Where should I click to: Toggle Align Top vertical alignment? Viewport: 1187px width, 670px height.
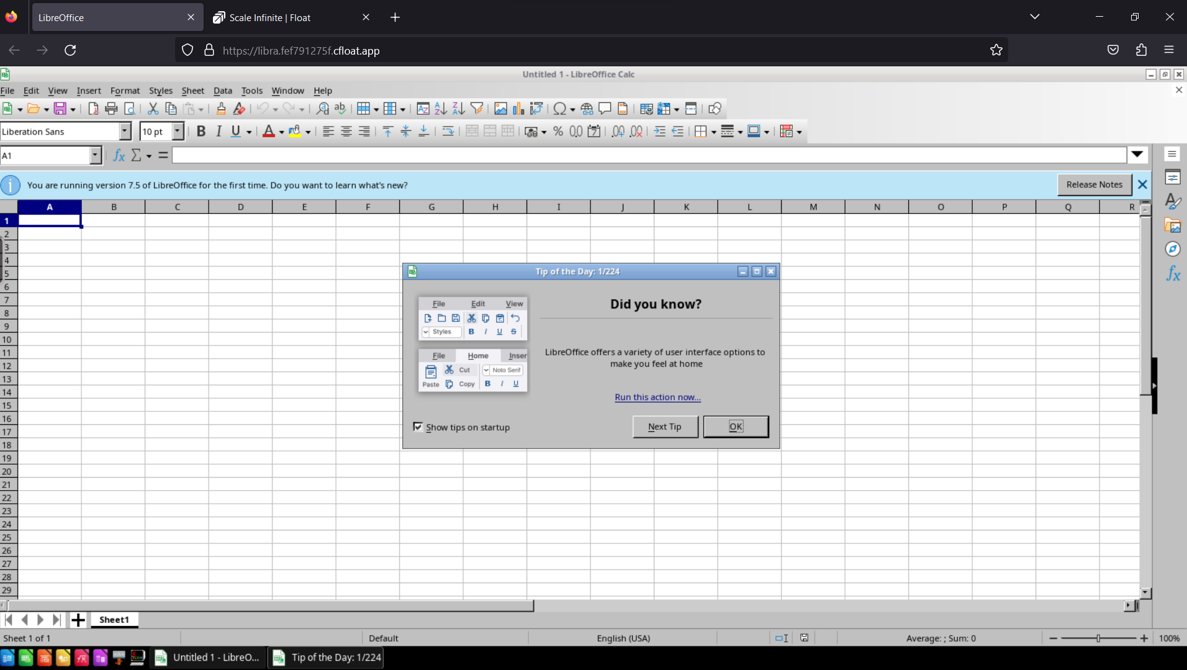pyautogui.click(x=388, y=132)
